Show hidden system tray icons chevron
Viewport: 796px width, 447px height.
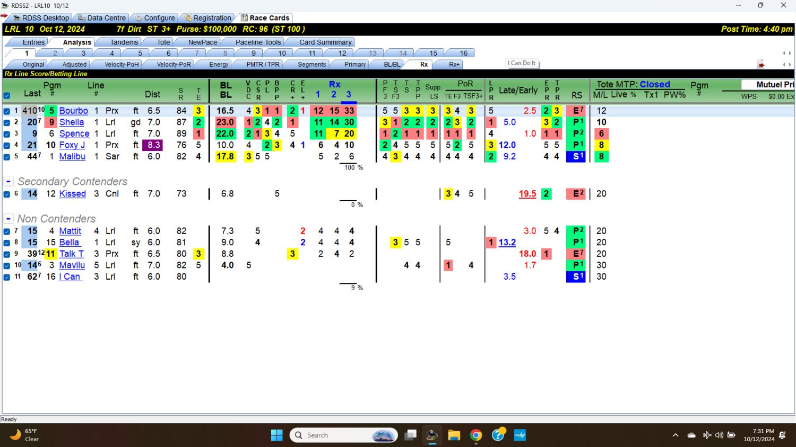point(675,435)
